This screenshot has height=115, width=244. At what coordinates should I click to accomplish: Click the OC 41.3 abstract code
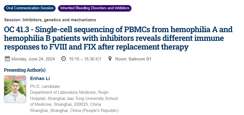pyautogui.click(x=17, y=29)
